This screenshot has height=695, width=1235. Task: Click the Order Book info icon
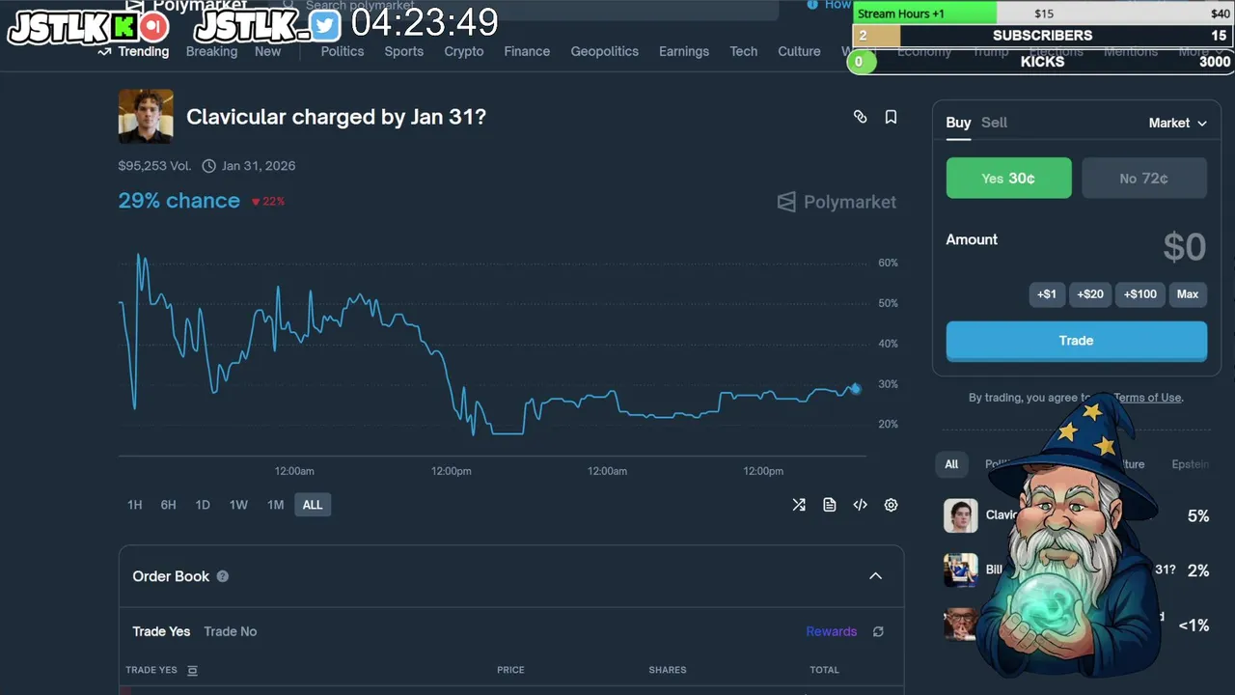(x=223, y=576)
